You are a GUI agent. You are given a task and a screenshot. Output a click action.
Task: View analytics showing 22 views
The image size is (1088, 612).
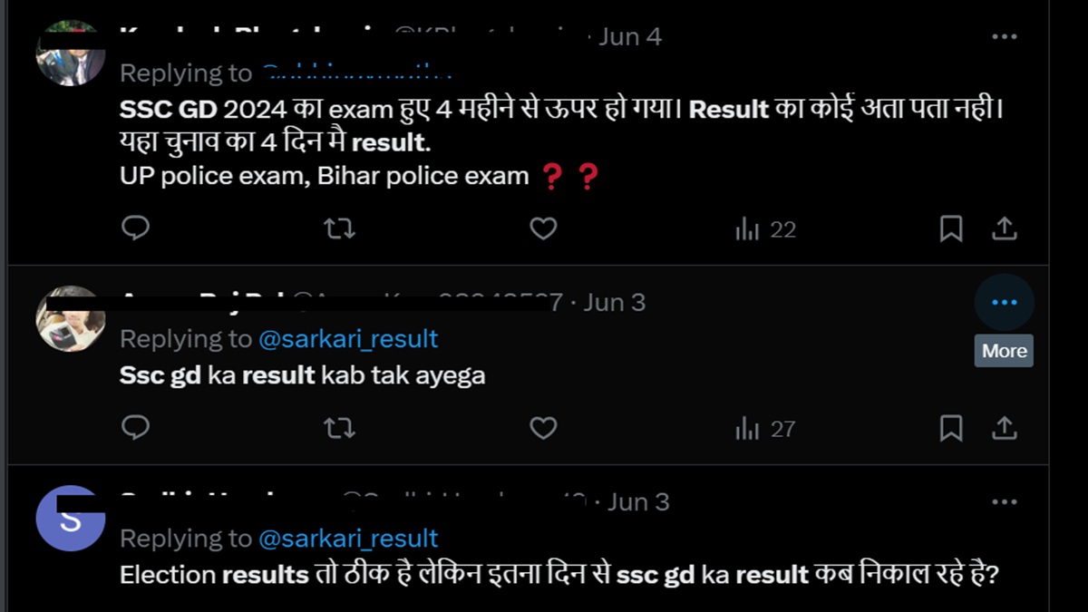765,229
